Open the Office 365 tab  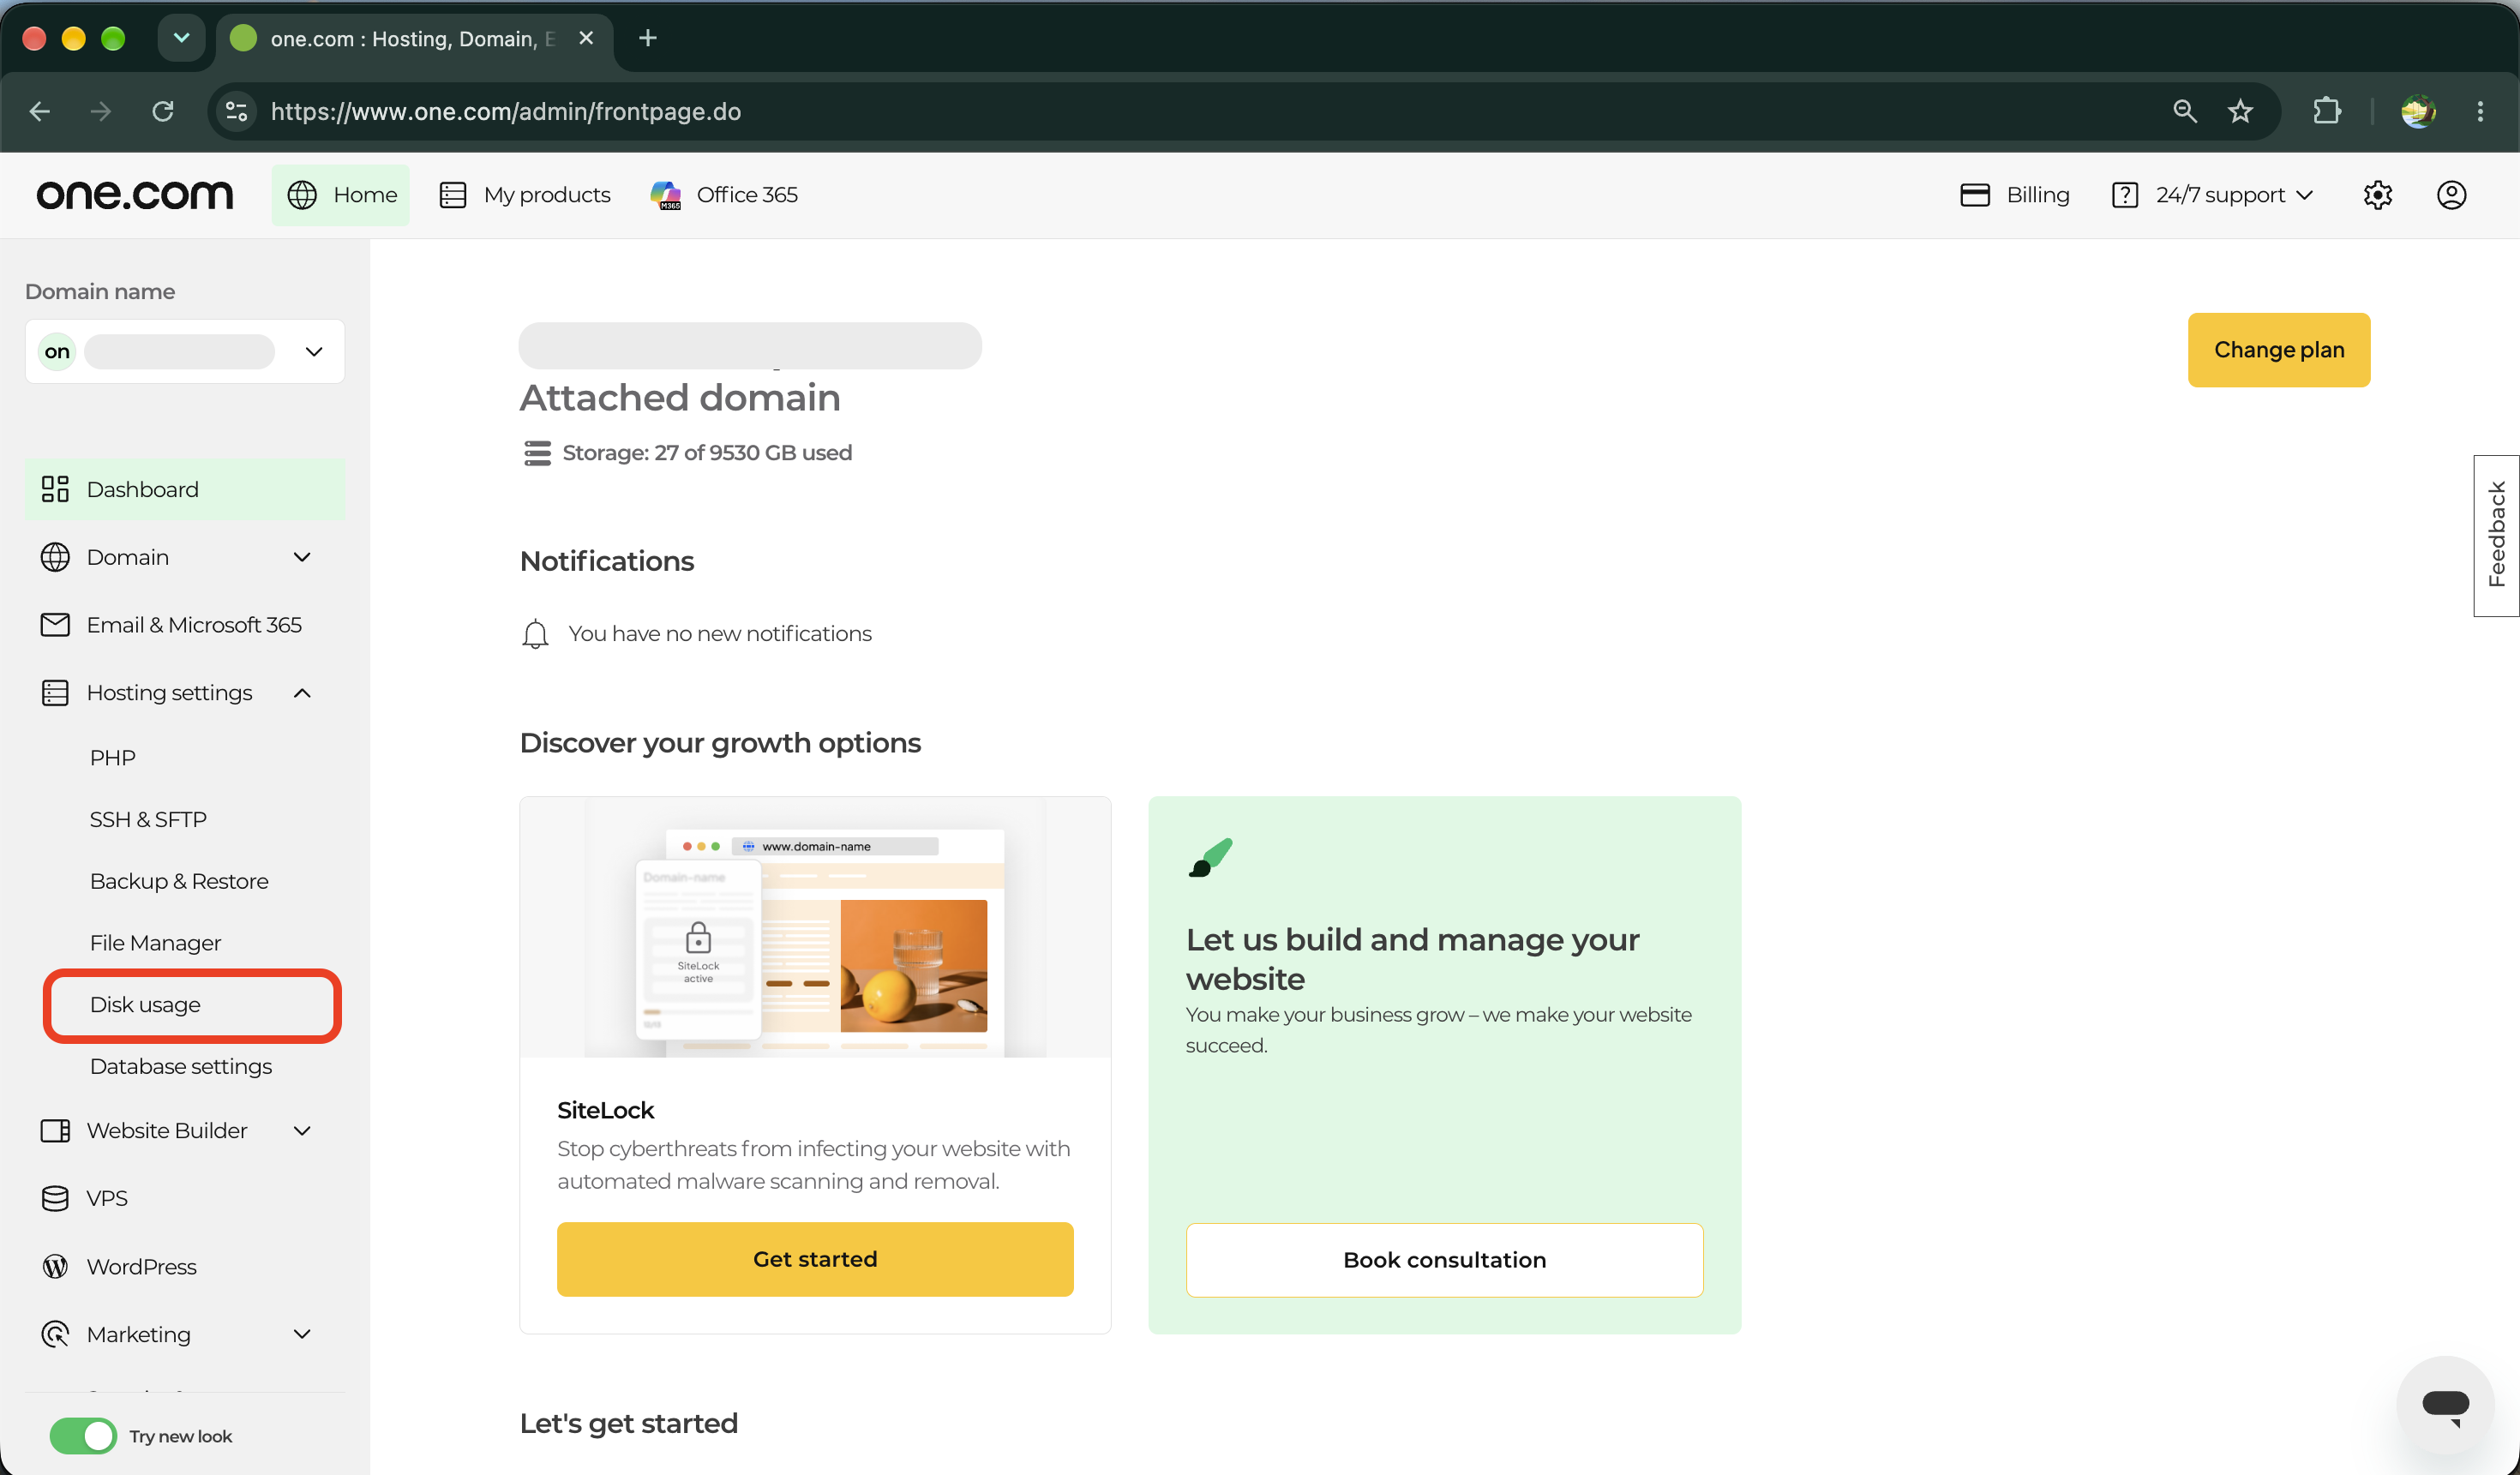(724, 195)
